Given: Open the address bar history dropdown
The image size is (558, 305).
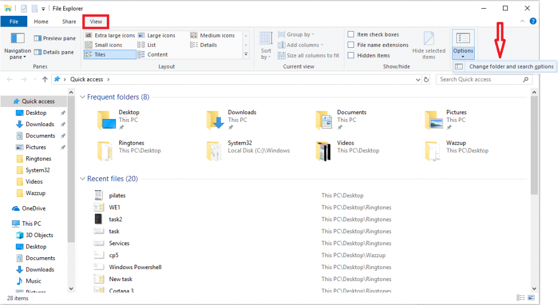Looking at the screenshot, I should pyautogui.click(x=418, y=79).
